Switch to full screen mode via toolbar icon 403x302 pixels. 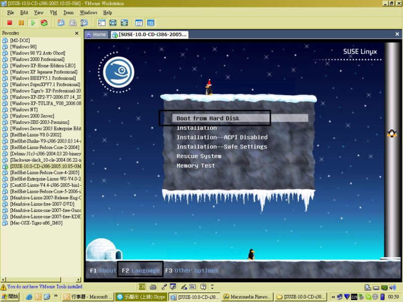113,23
